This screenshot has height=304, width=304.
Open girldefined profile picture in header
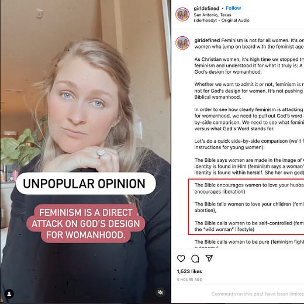click(x=182, y=14)
